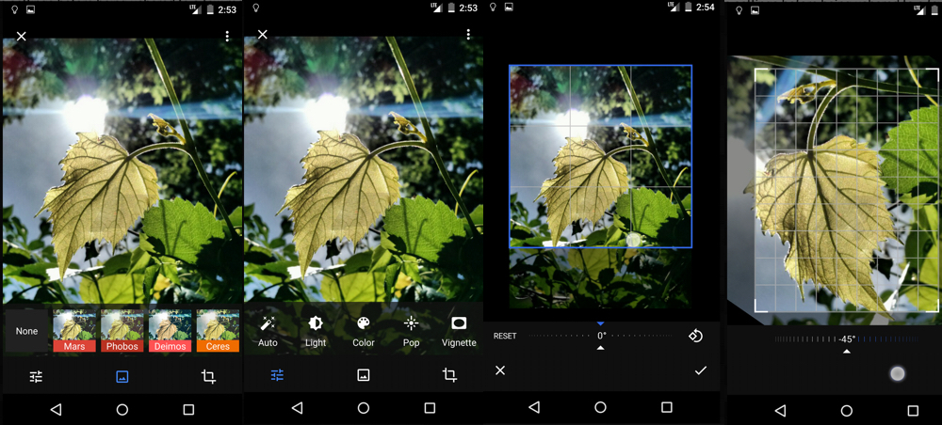942x425 pixels.
Task: Apply the Ceres filter
Action: (x=218, y=331)
